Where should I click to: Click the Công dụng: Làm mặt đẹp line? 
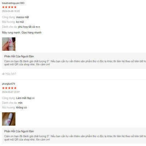click(18, 98)
